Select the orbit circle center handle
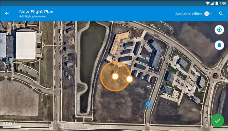228x131 pixels. tap(115, 77)
